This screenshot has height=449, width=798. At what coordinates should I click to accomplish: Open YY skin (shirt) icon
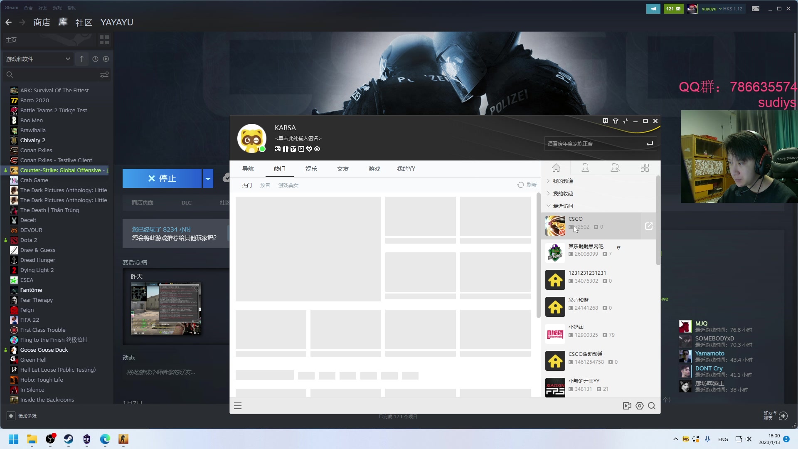point(616,121)
